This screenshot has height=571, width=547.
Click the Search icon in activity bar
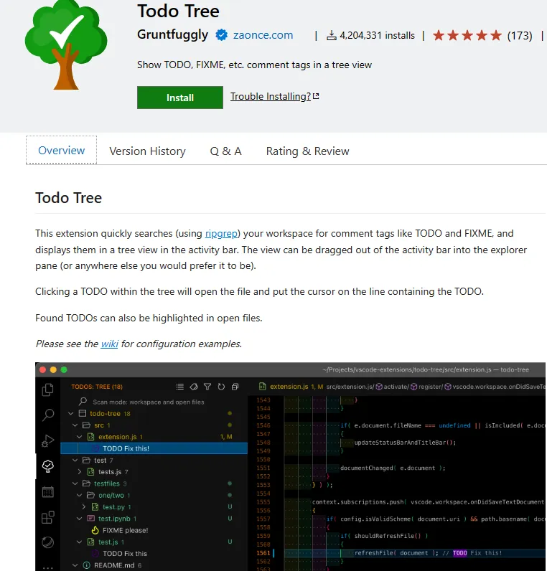coord(48,415)
